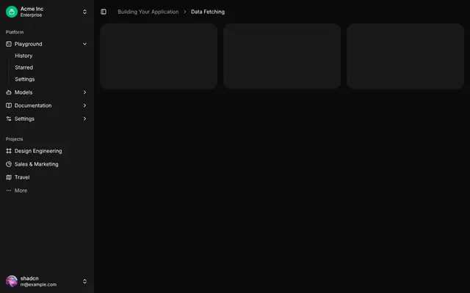The width and height of the screenshot is (470, 293).
Task: Select the Models menu label
Action: (x=23, y=92)
